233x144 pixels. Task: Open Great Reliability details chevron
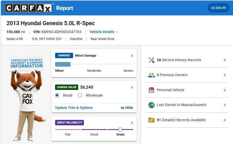(132, 123)
